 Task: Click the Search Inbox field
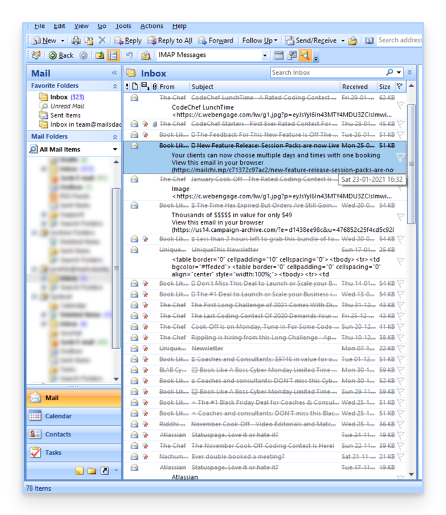click(328, 72)
